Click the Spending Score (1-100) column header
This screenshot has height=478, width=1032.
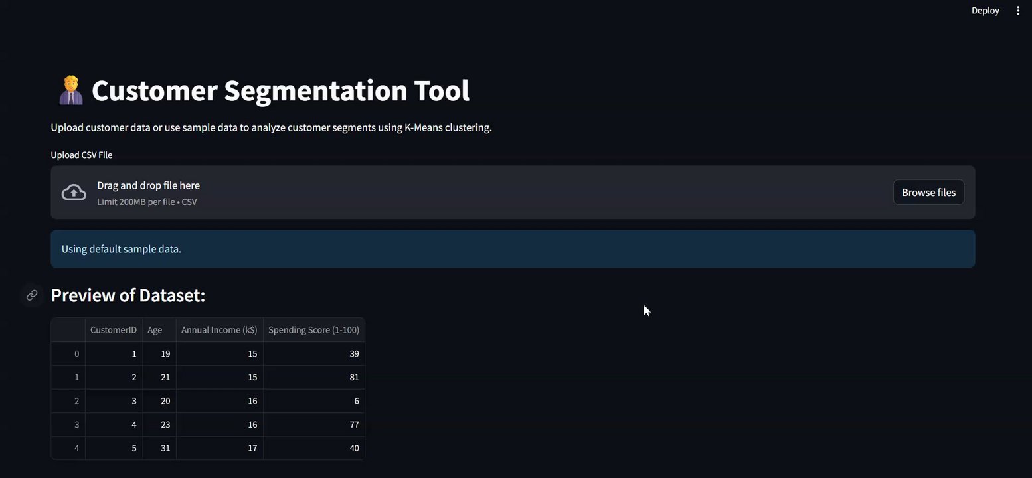313,330
